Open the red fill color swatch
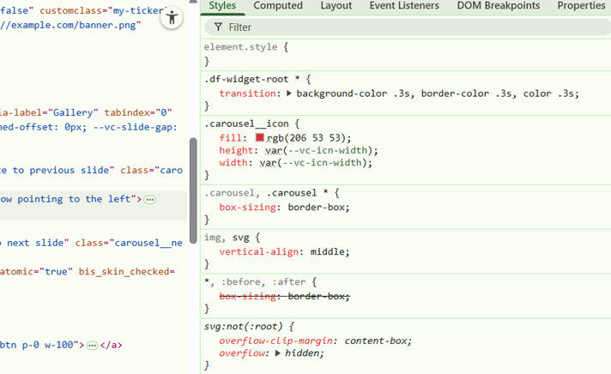Viewport: 611px width, 374px height. pos(259,137)
